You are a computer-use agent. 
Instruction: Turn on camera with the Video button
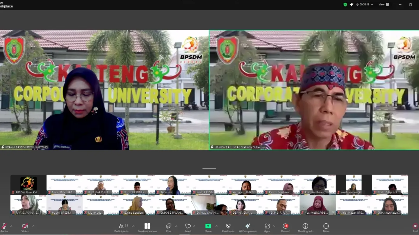(25, 226)
